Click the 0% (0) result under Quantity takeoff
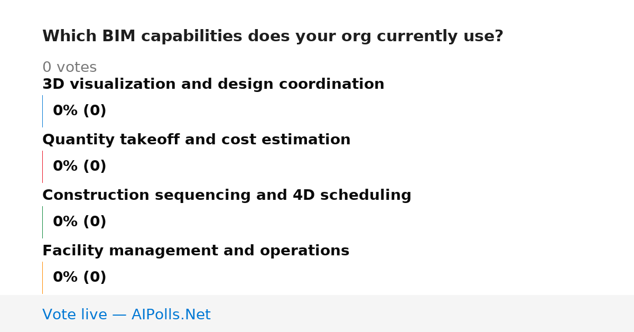Screen dimensions: 634x332 pyautogui.click(x=80, y=167)
